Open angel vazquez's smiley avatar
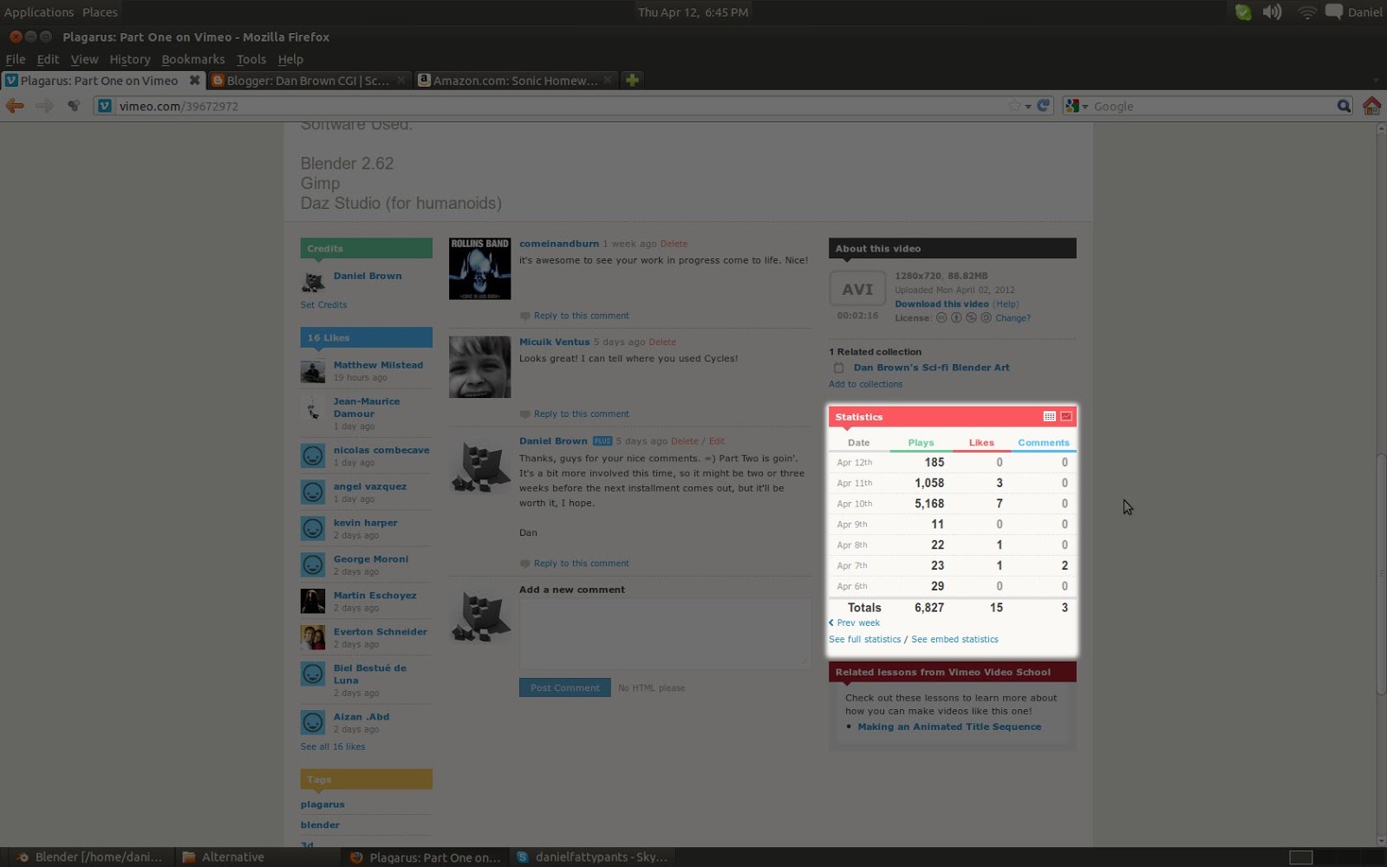The width and height of the screenshot is (1387, 867). pyautogui.click(x=313, y=492)
